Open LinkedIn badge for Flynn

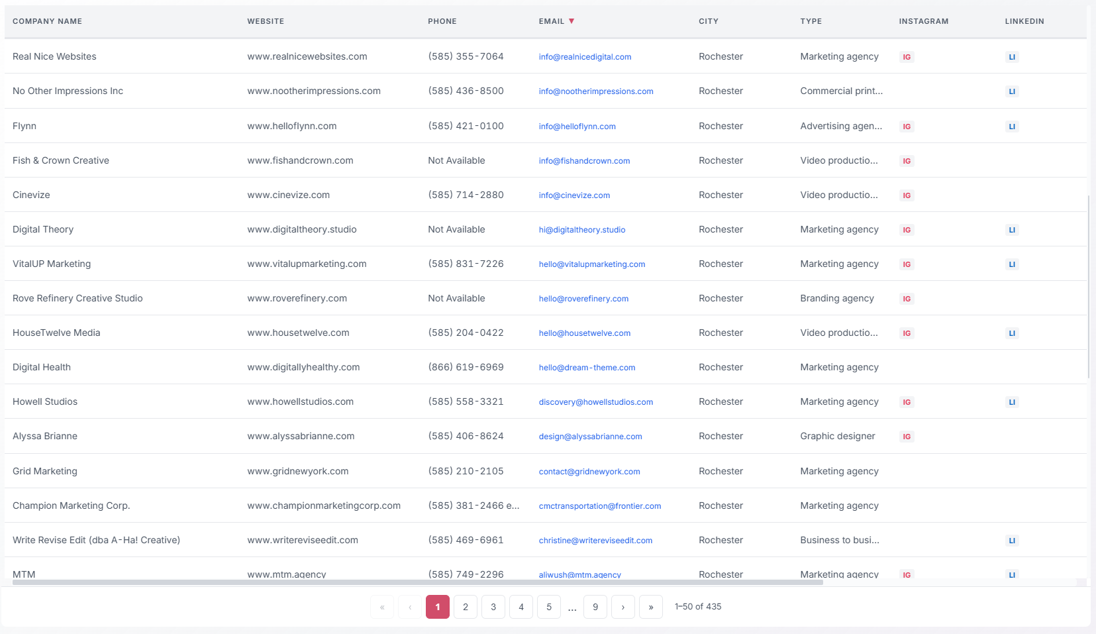1012,127
